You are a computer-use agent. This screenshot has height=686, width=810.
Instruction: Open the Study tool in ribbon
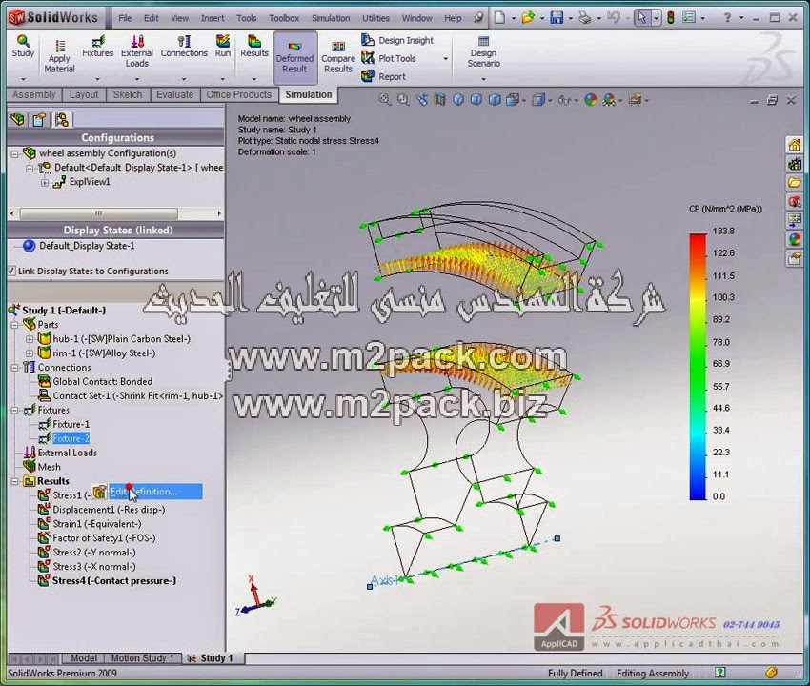(23, 47)
